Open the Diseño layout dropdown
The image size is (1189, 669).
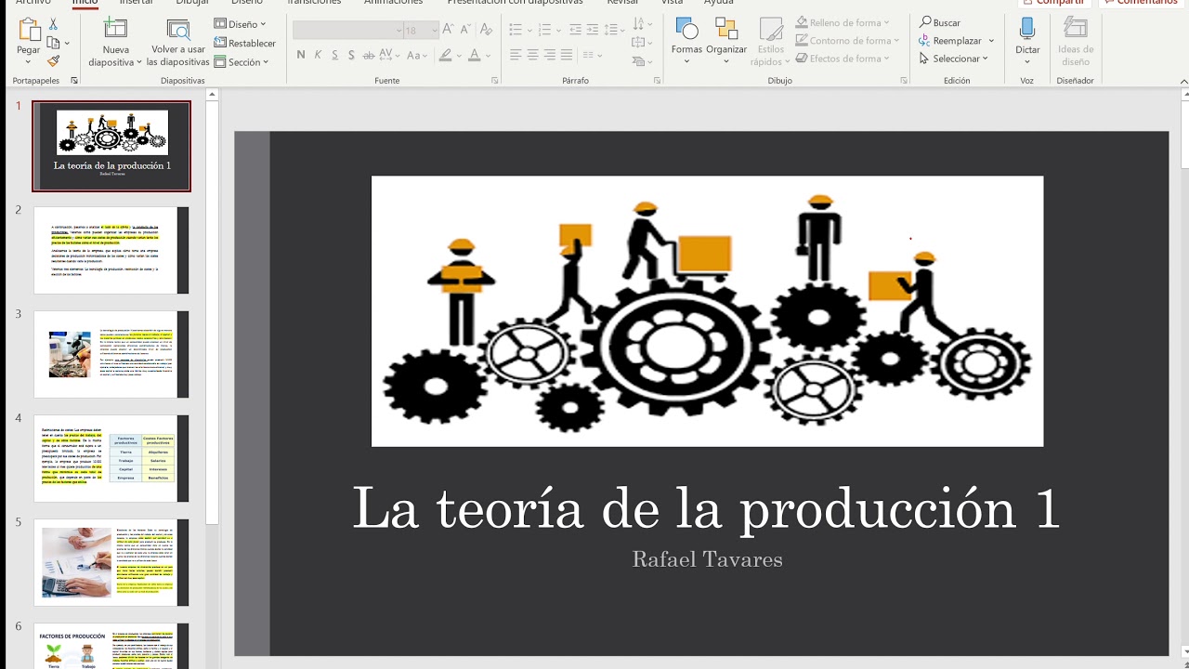(x=240, y=24)
